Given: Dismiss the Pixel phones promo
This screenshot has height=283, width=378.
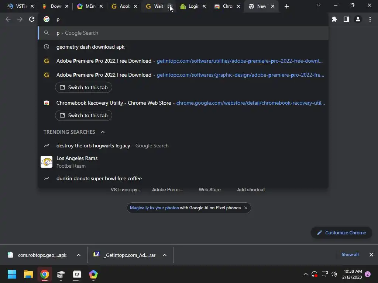Looking at the screenshot, I should [x=245, y=208].
